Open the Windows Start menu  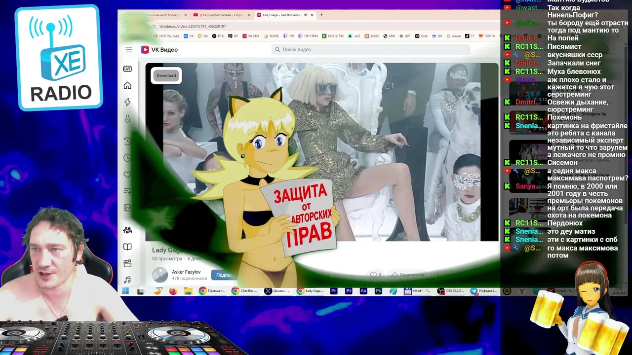[x=125, y=291]
